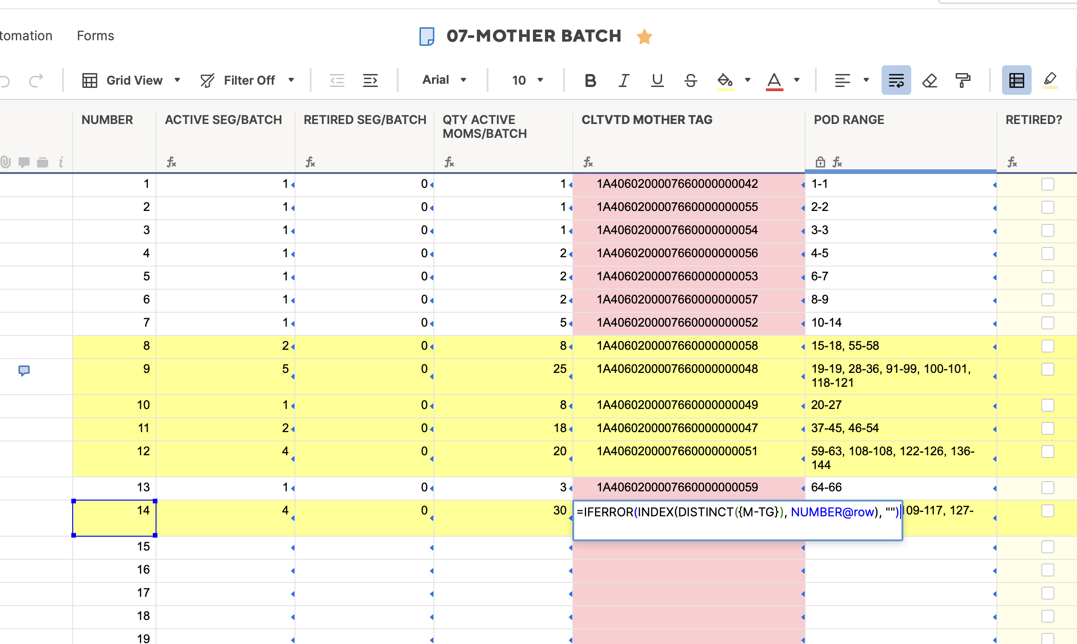Click cell 1A4060200007660000000042
The image size is (1077, 644).
point(689,184)
